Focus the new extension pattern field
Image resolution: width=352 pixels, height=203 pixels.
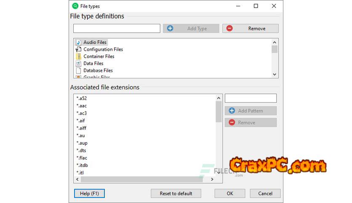[251, 98]
